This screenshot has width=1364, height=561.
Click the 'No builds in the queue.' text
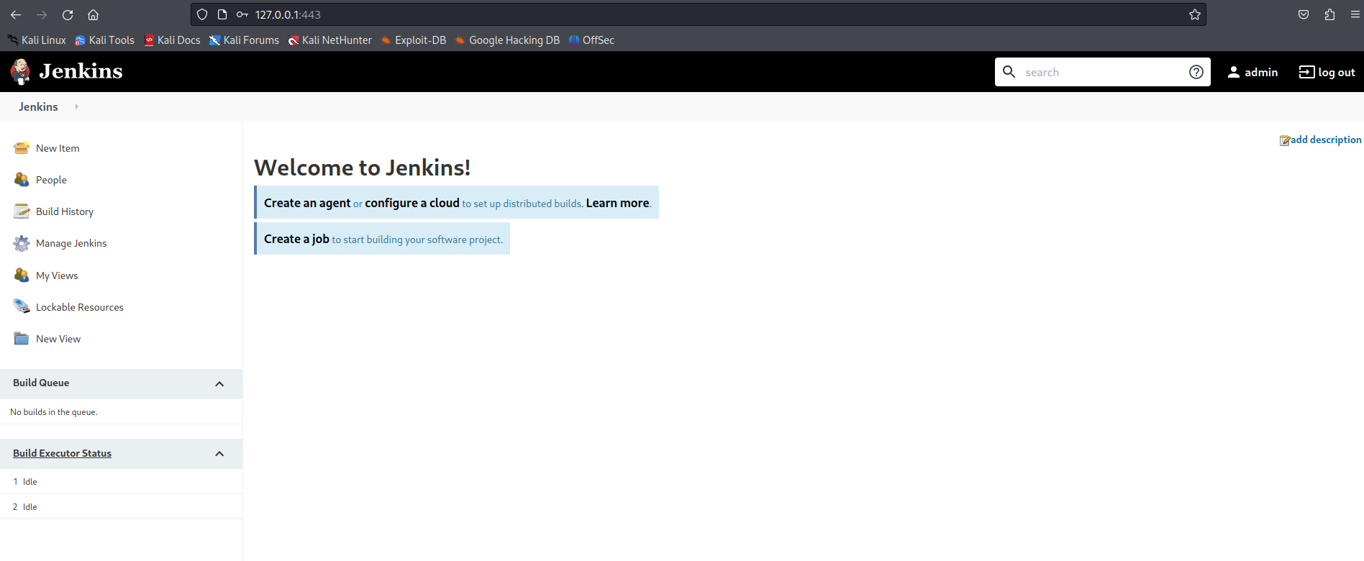point(54,412)
